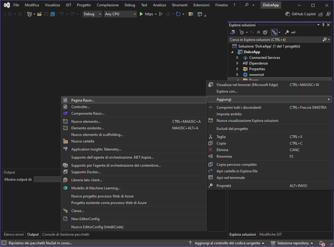This screenshot has width=334, height=247.
Task: Open the Esplora soluzioni window options dropdown
Action: pyautogui.click(x=318, y=25)
